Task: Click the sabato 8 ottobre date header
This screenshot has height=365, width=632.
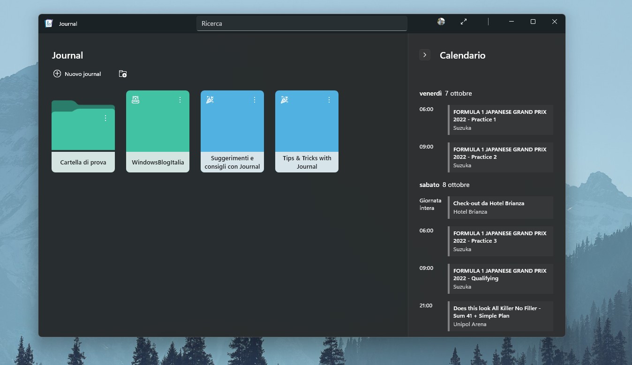Action: coord(444,185)
